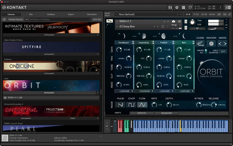This screenshot has height=146, width=233.
Task: Open the Impending HIGHPASS filter dropdown
Action: [144, 91]
